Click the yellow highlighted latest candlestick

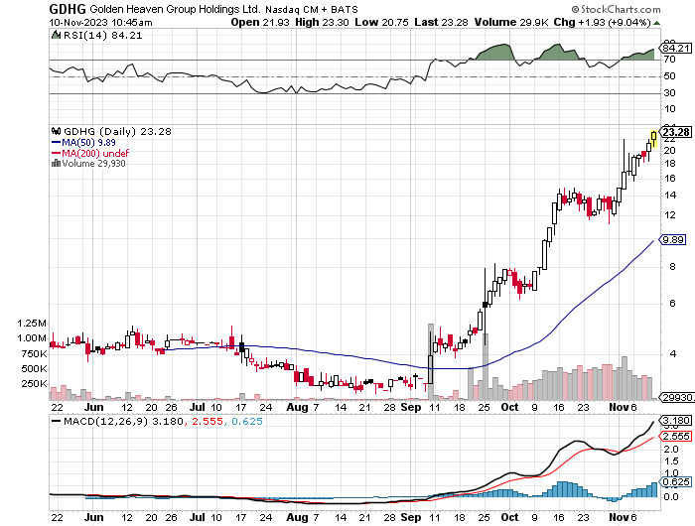coord(653,139)
